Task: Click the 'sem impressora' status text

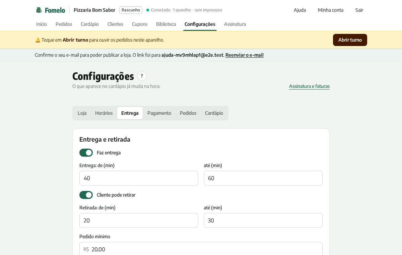Action: [208, 10]
